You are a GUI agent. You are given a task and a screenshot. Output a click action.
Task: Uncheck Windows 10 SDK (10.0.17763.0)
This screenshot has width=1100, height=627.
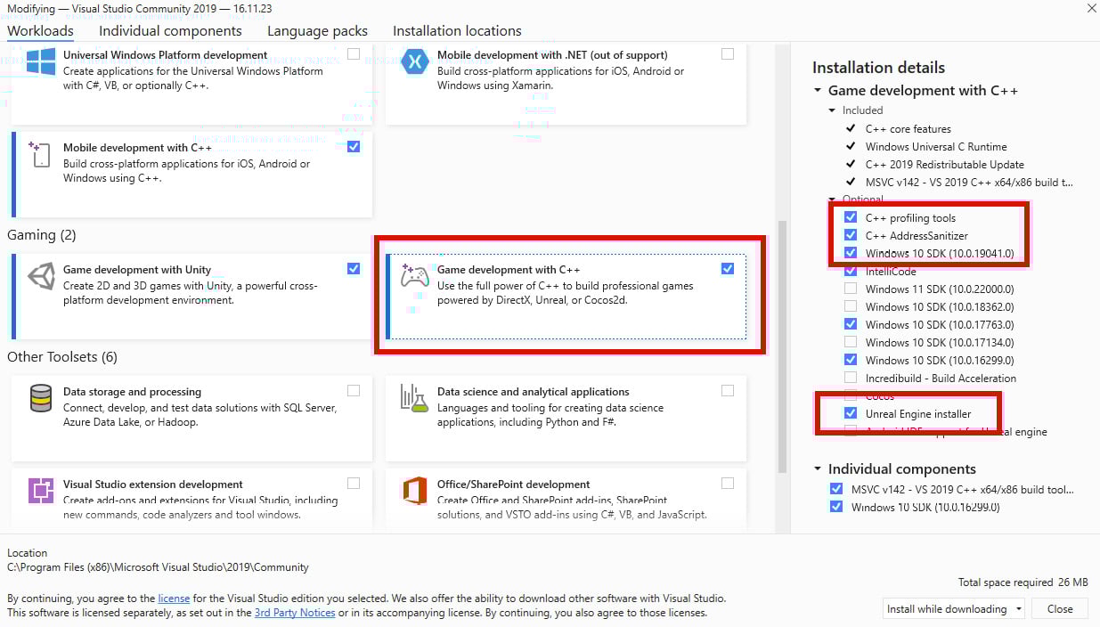click(x=851, y=324)
